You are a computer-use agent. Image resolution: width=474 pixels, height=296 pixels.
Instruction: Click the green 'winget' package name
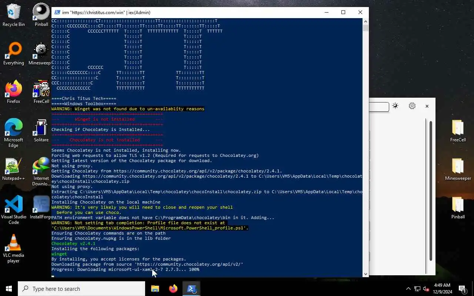(59, 254)
